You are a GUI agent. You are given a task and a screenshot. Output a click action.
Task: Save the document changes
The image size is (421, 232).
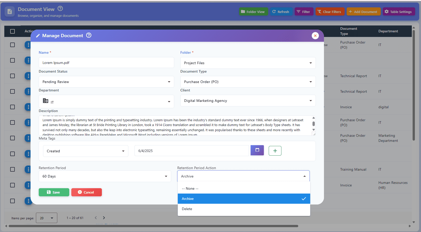point(54,192)
